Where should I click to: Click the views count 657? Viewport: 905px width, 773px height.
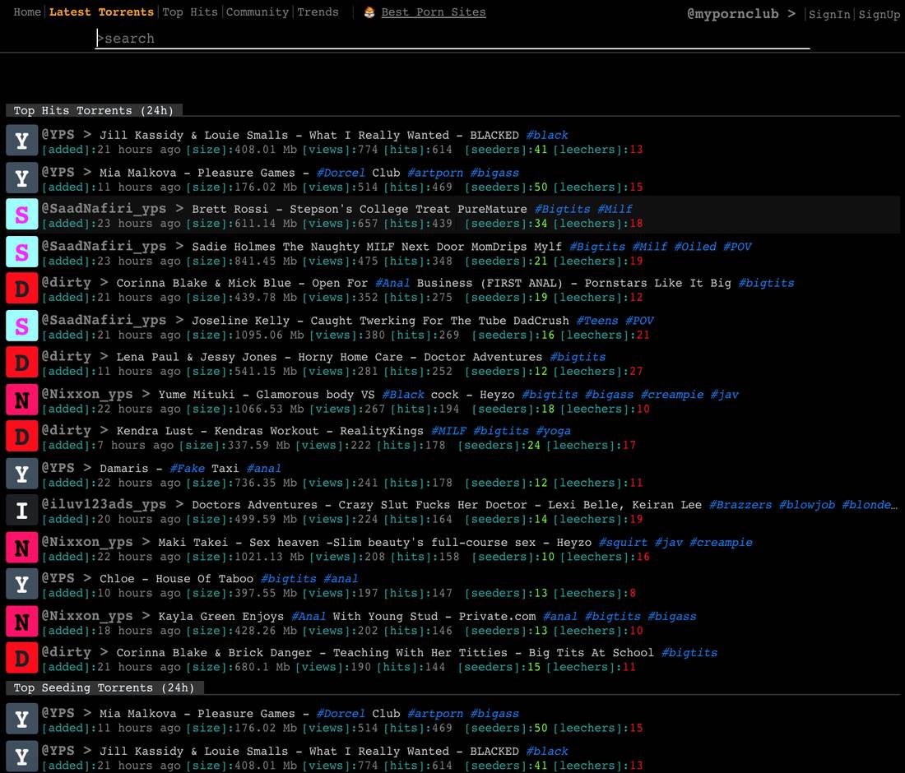(x=367, y=224)
